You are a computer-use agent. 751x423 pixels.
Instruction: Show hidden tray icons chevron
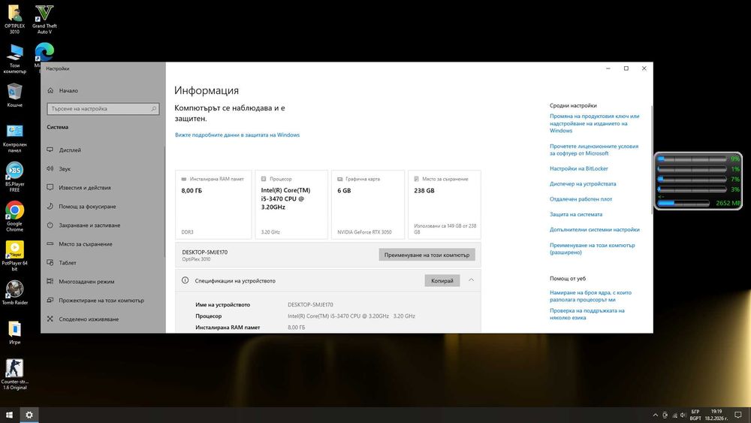(x=655, y=415)
